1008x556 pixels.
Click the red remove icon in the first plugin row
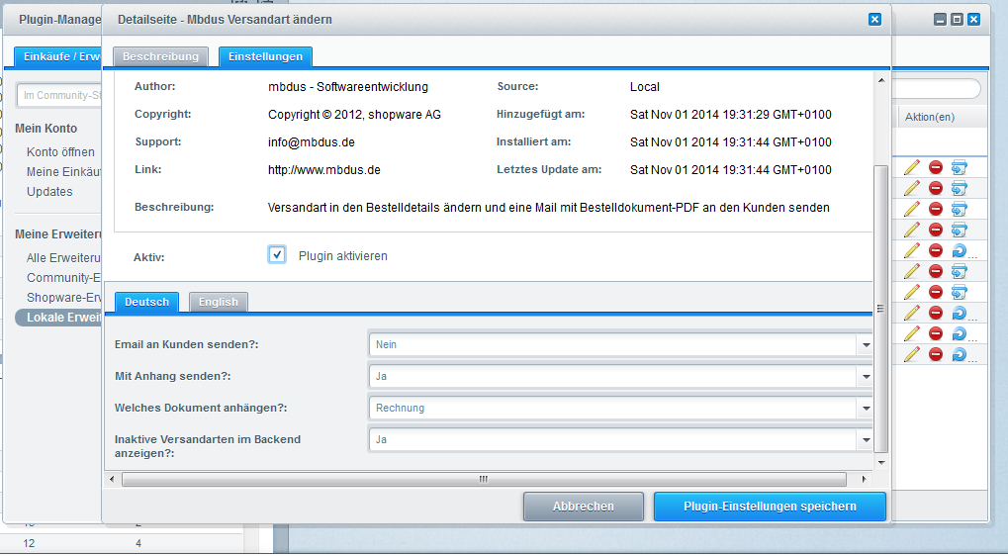935,167
